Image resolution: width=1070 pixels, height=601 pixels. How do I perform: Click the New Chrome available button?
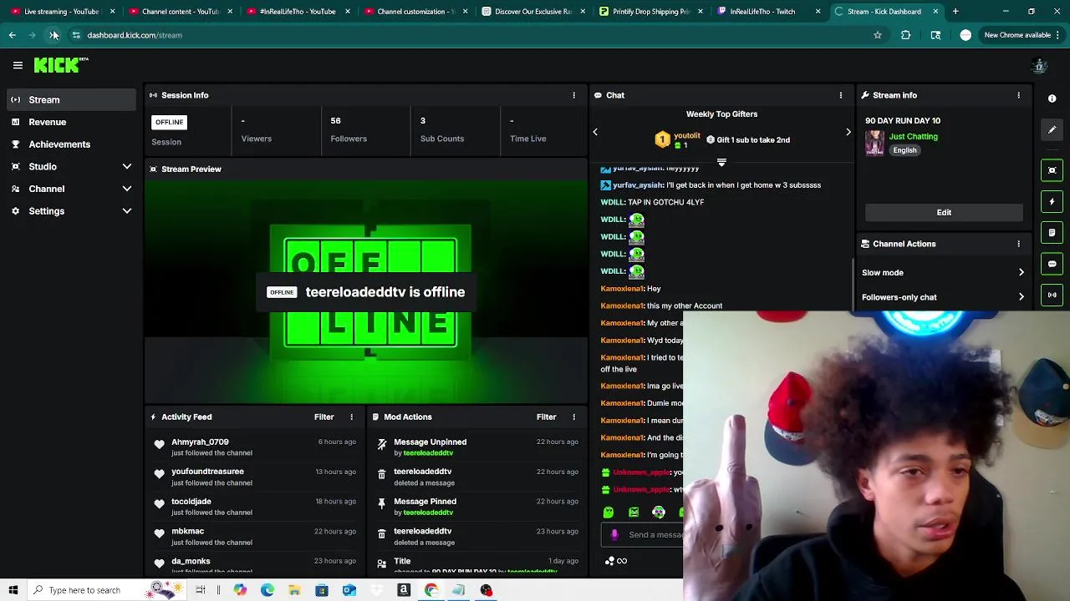coord(1022,35)
